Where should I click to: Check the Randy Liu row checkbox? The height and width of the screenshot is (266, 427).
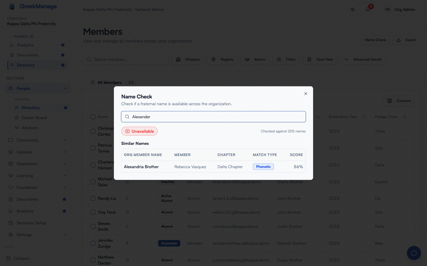tap(93, 198)
